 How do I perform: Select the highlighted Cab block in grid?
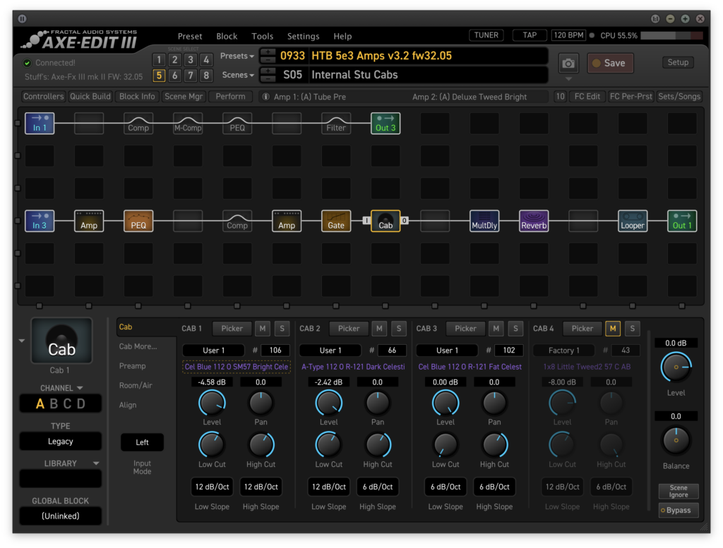point(386,221)
